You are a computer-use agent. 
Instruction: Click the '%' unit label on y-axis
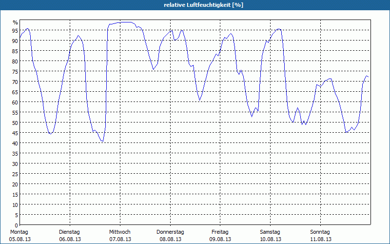point(16,22)
